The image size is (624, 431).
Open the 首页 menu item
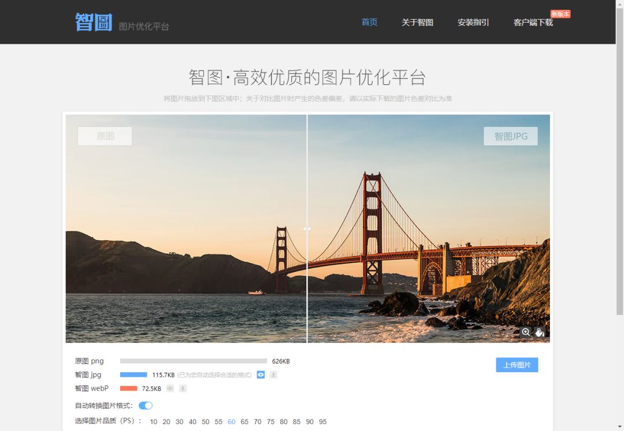[369, 22]
